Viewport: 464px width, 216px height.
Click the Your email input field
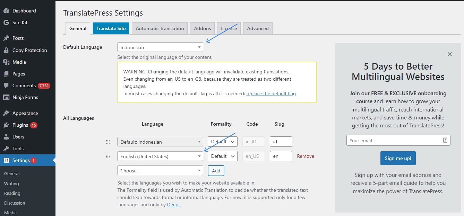395,141
